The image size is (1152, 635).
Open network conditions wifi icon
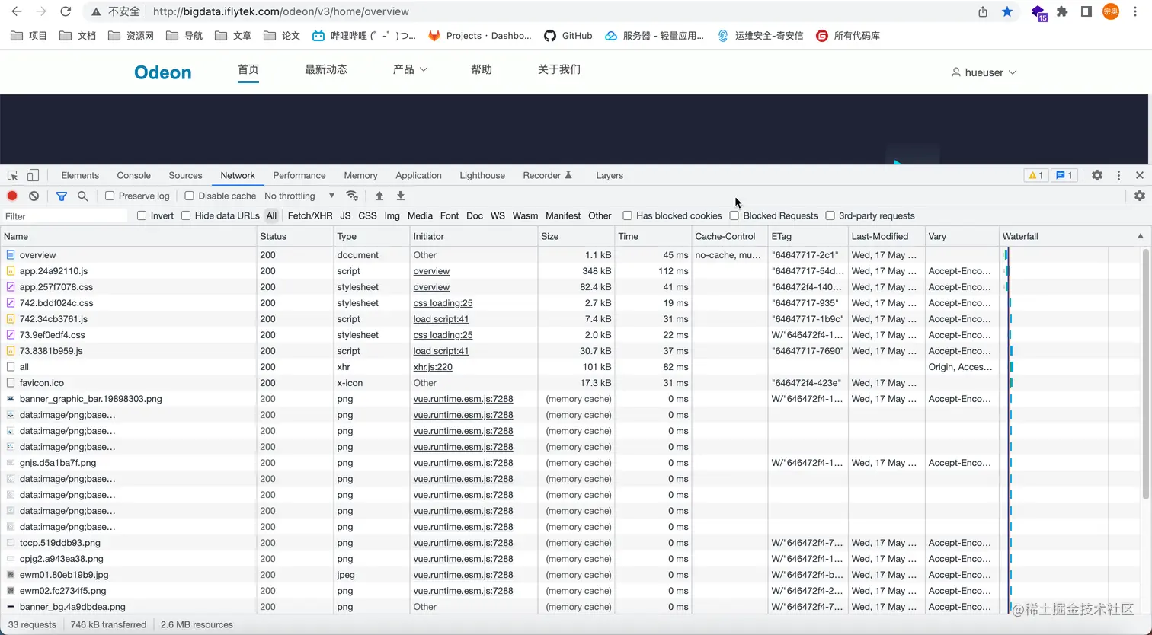coord(351,196)
